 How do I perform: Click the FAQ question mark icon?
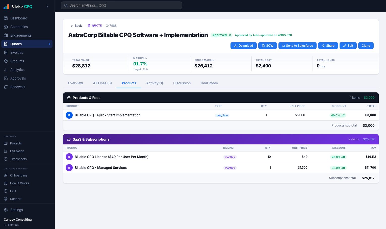click(x=6, y=191)
